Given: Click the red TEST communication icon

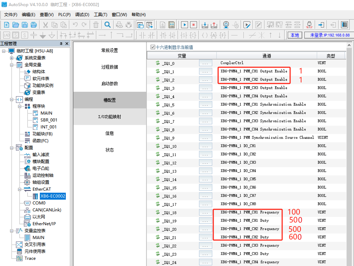Looking at the screenshot, I should [x=309, y=25].
